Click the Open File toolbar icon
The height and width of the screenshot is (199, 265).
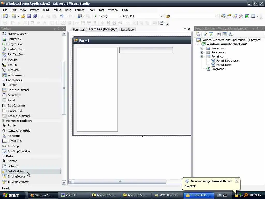(x=23, y=16)
